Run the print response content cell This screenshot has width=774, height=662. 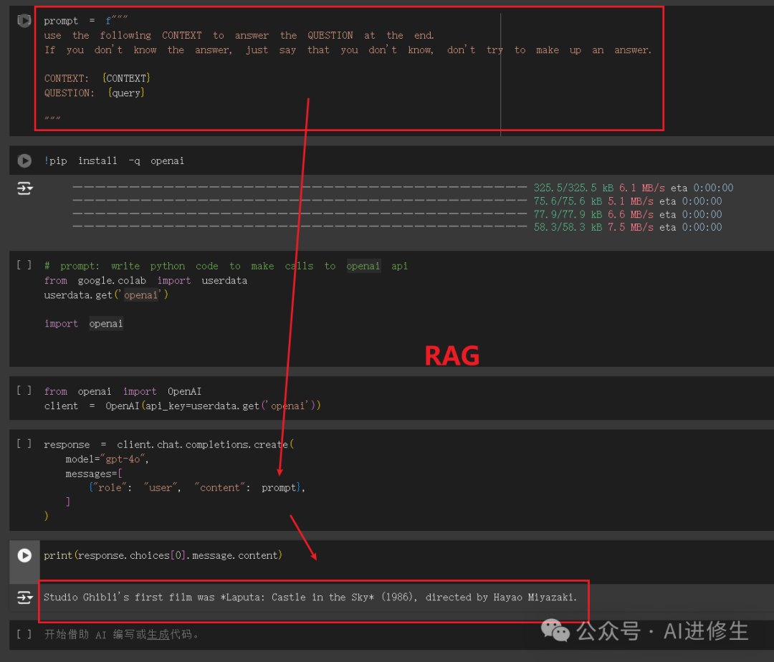click(24, 555)
